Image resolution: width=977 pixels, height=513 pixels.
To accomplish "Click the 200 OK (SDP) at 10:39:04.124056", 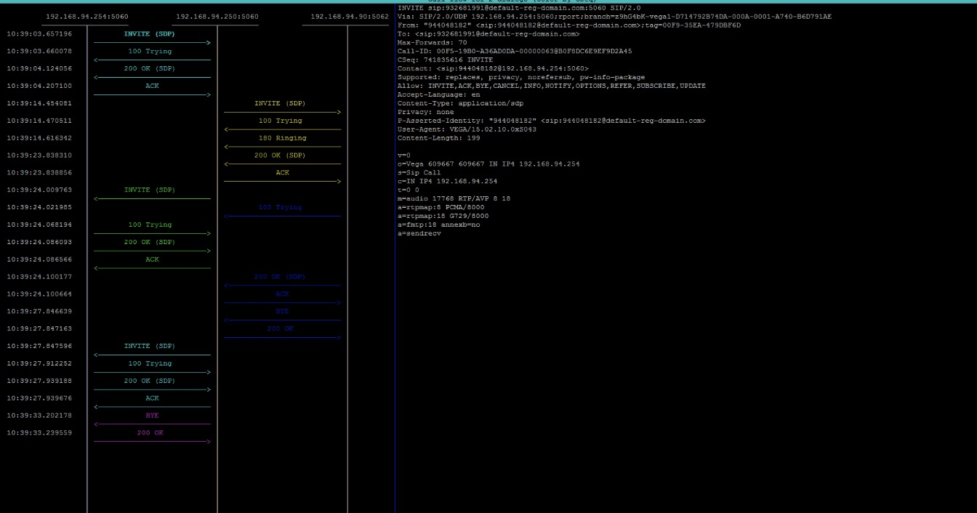I will click(x=149, y=69).
